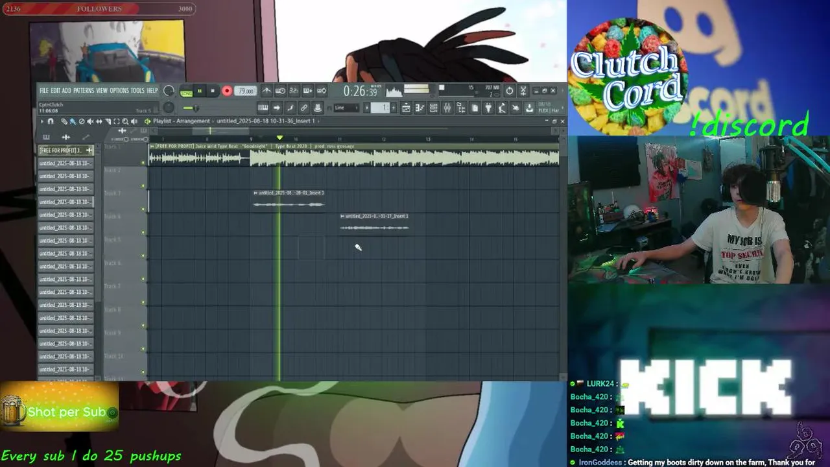The width and height of the screenshot is (830, 467).
Task: Open the ADD menu
Action: tap(66, 90)
